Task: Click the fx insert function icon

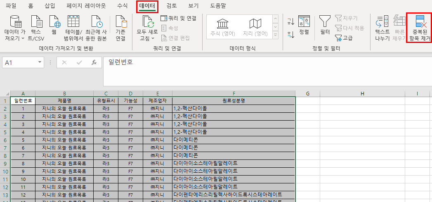Action: (94, 63)
